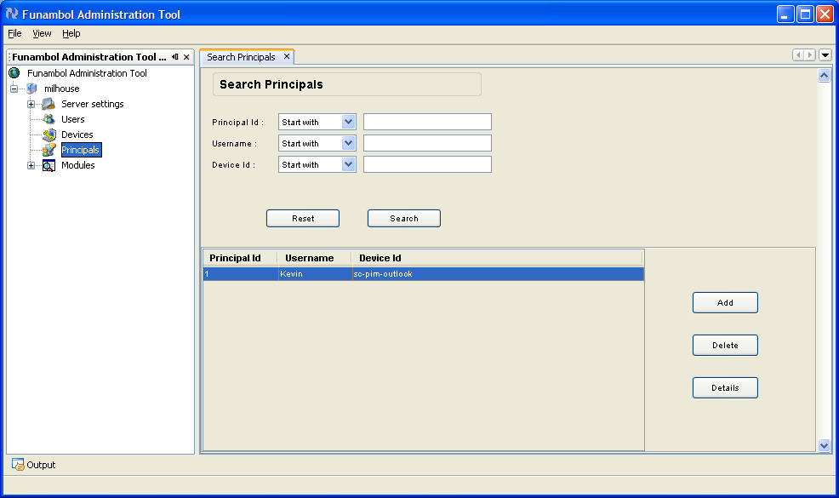Focus the Principal Id text field
This screenshot has height=498, width=839.
point(427,122)
